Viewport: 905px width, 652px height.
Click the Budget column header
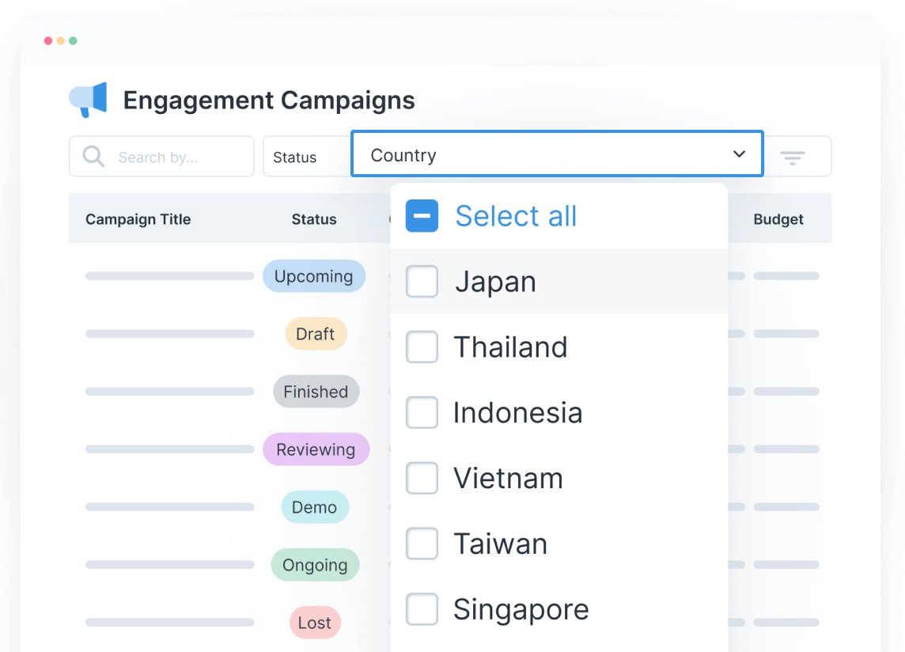(x=778, y=219)
